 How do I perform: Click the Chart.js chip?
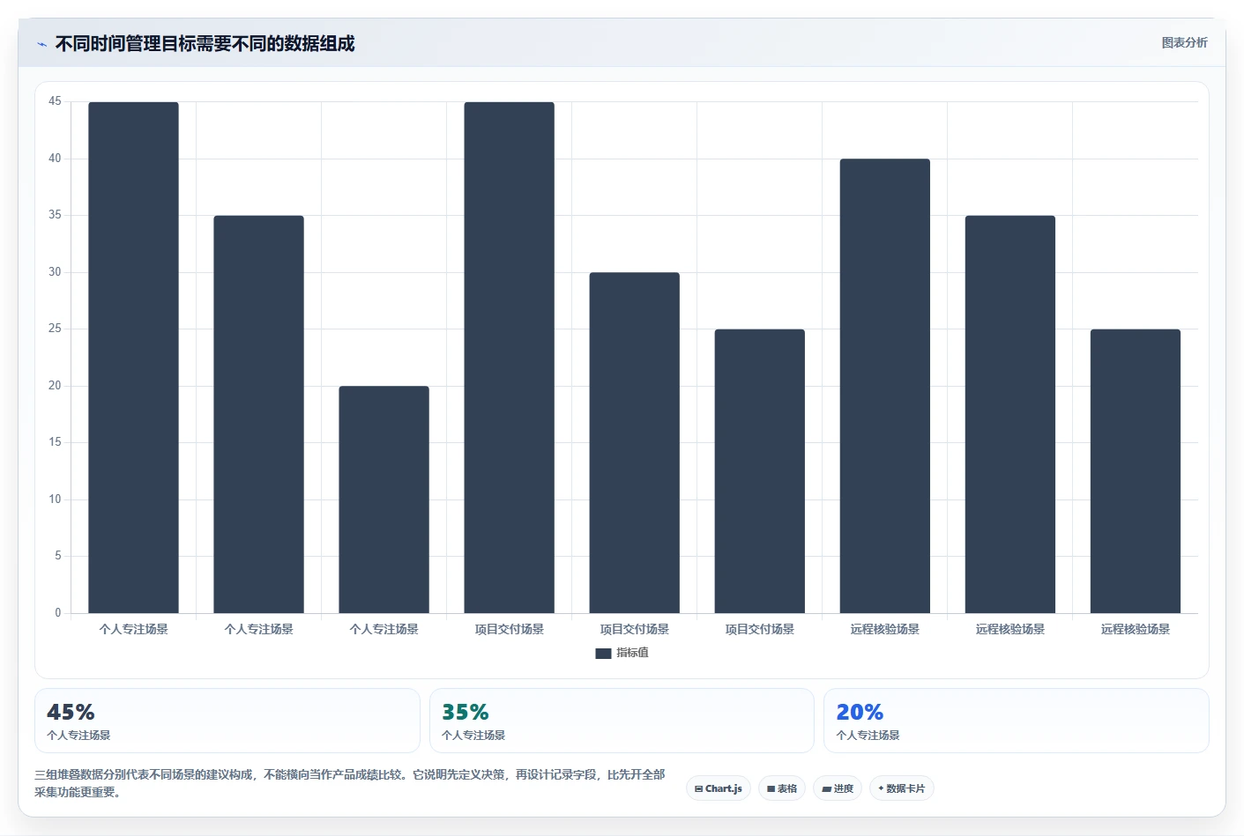click(719, 788)
